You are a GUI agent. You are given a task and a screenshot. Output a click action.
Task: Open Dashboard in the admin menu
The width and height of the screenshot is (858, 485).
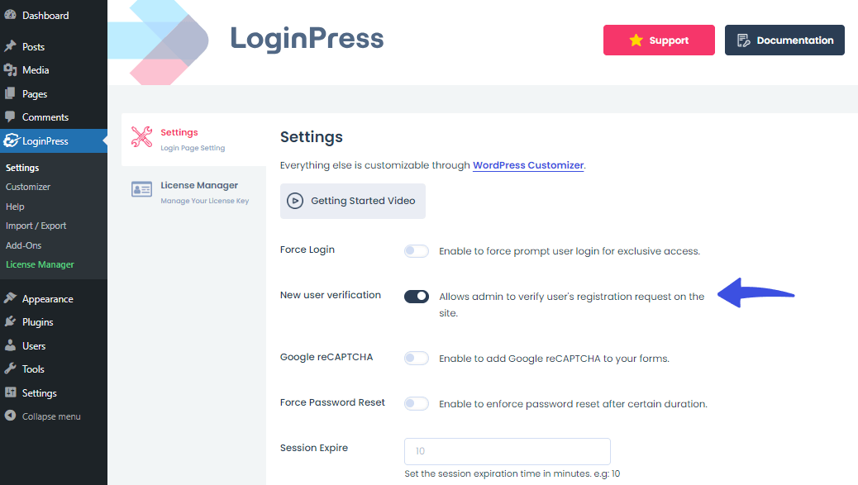tap(54, 16)
